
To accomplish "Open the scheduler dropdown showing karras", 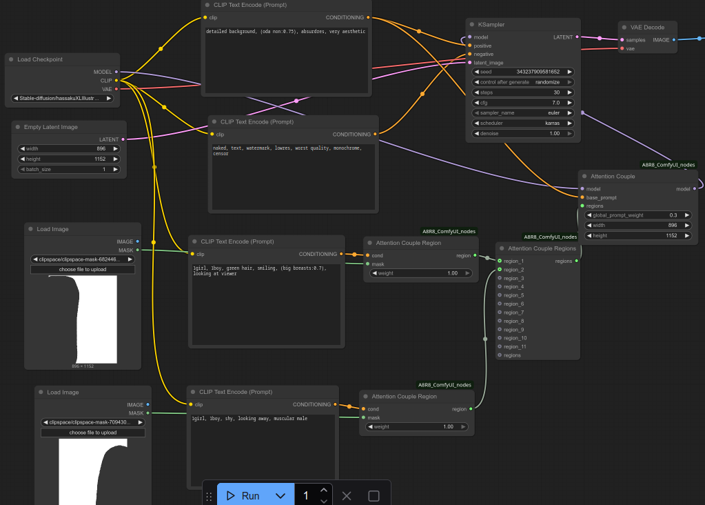I will pos(523,123).
